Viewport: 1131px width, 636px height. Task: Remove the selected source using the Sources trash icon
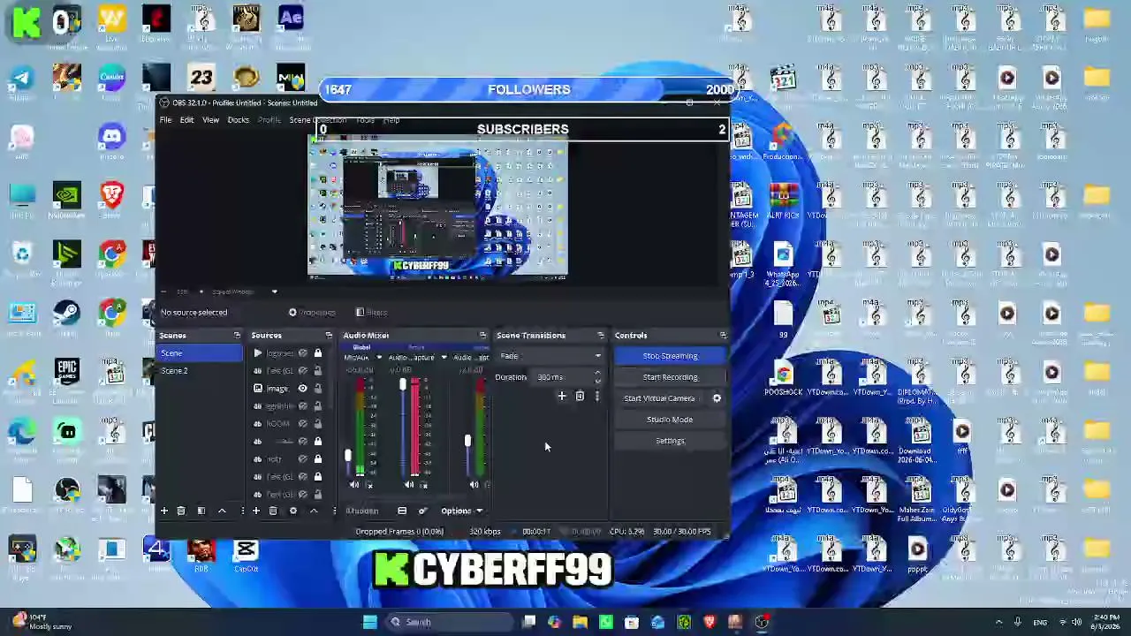coord(273,511)
